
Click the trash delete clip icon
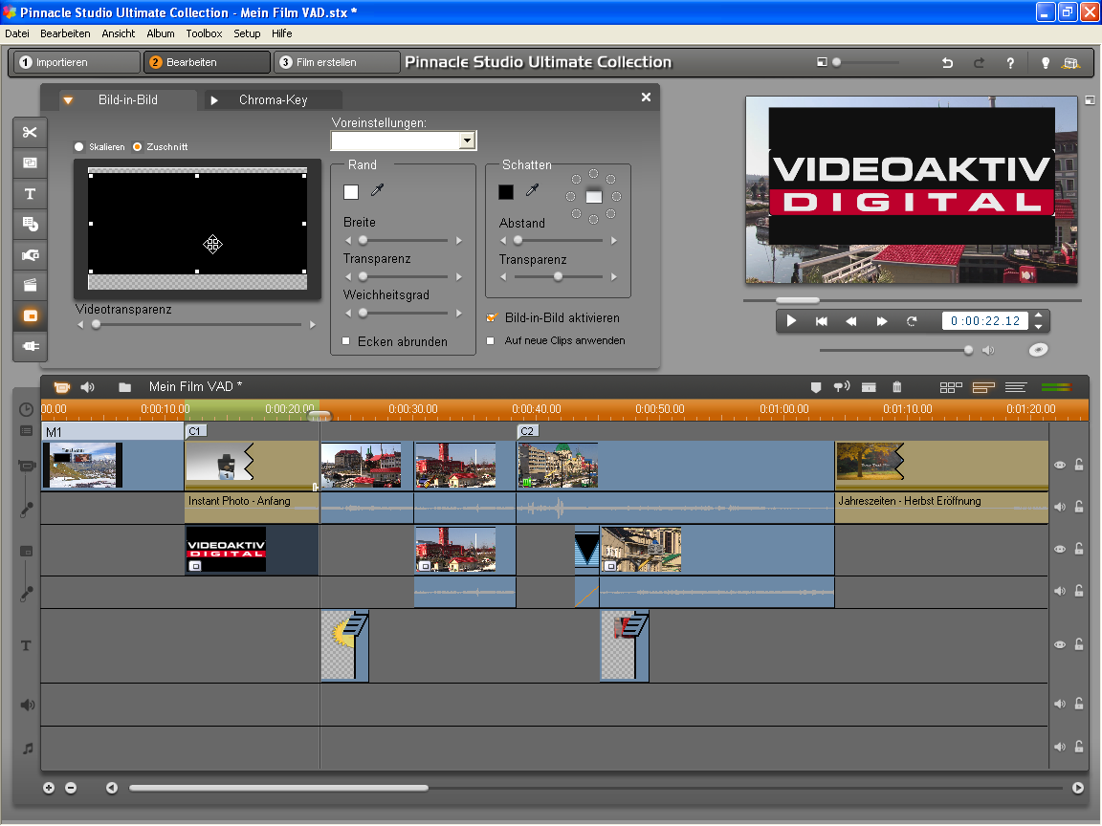[896, 387]
